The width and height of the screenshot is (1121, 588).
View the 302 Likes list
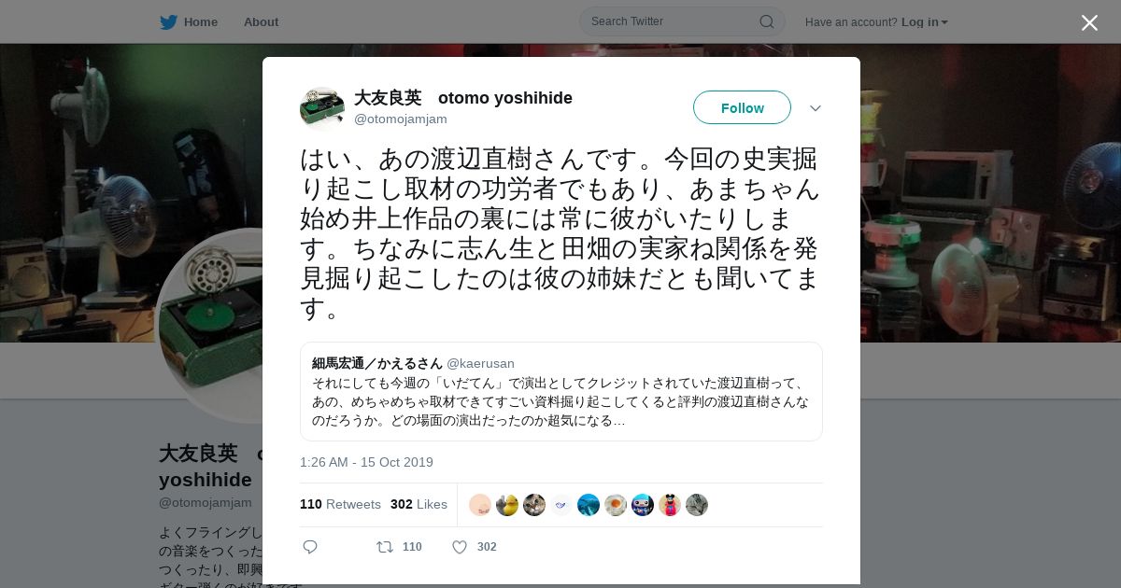coord(419,504)
